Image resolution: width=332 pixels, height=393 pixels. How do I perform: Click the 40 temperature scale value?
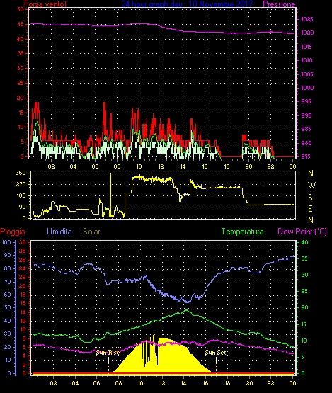304,242
